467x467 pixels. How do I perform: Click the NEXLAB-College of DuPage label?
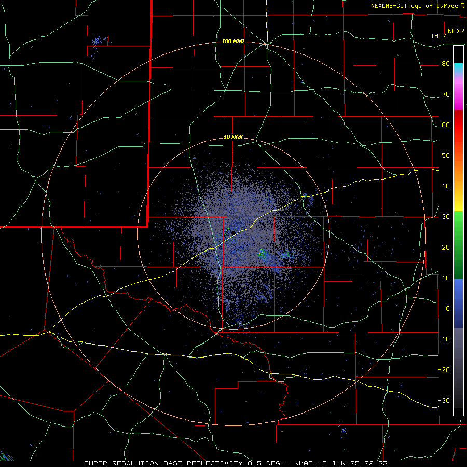(415, 6)
